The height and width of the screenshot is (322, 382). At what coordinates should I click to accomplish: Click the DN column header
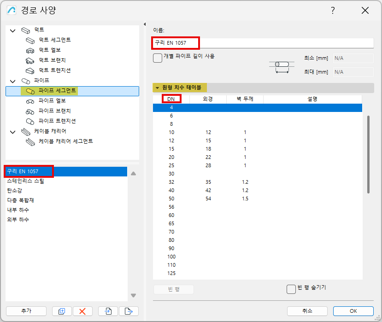pyautogui.click(x=171, y=99)
